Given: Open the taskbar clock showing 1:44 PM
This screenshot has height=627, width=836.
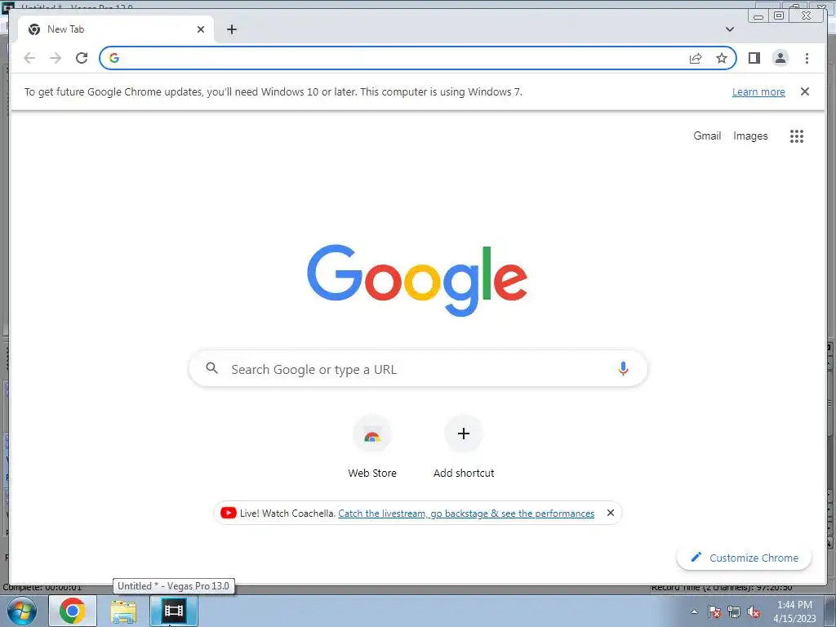Looking at the screenshot, I should pos(794,611).
